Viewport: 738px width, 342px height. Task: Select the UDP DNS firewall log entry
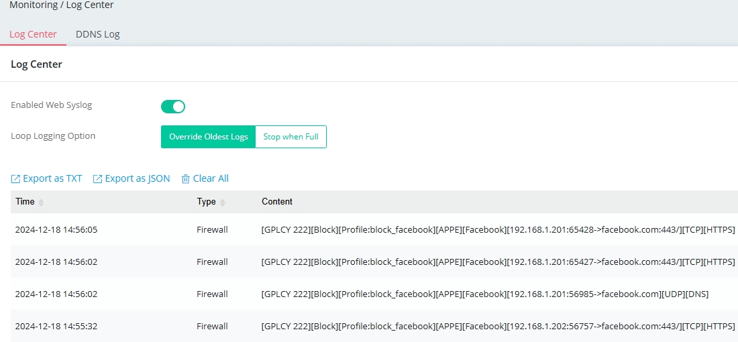[374, 294]
